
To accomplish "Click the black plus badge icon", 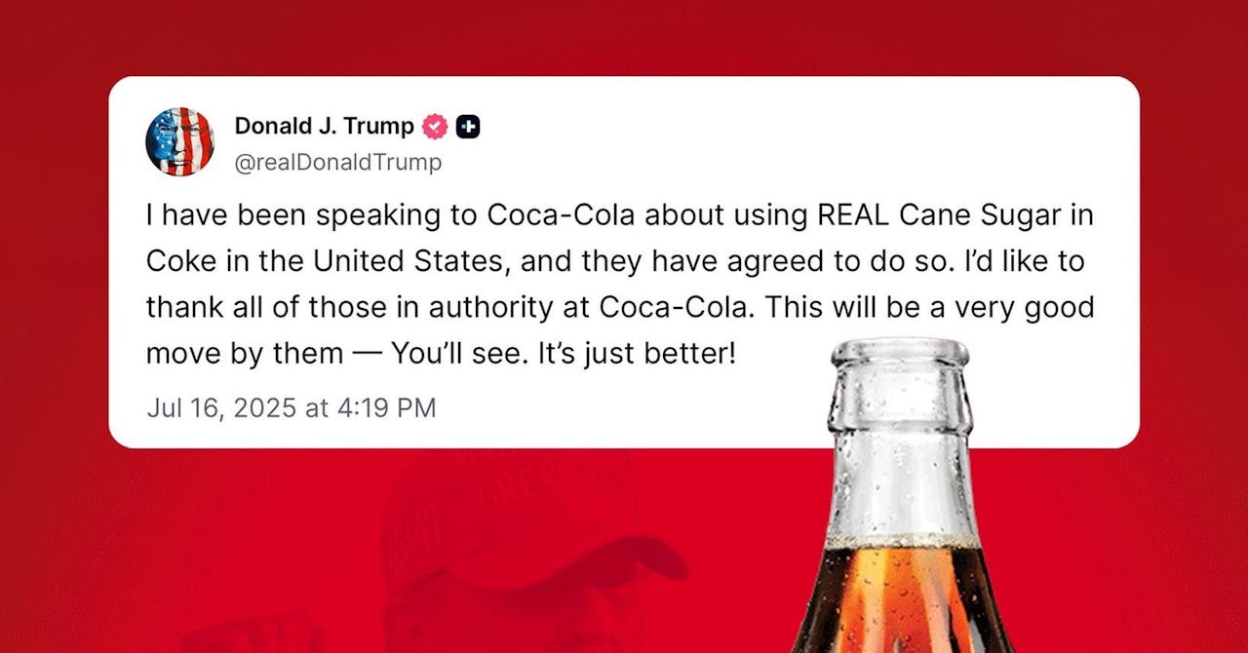I will [x=468, y=127].
